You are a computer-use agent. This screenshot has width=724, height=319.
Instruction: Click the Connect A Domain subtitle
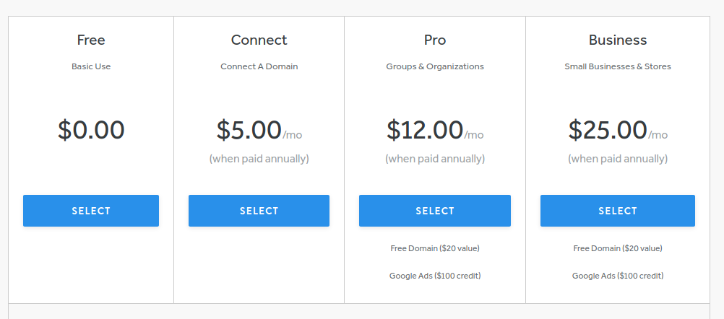point(259,66)
